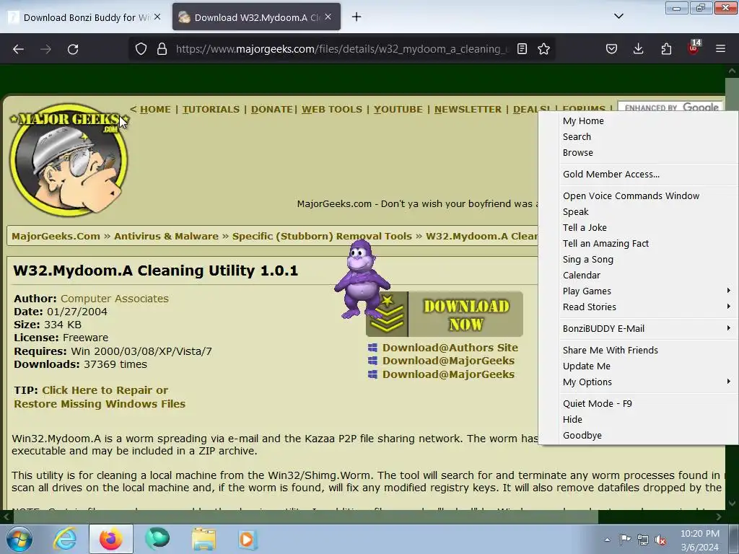
Task: Open the Pocket save icon
Action: [611, 49]
